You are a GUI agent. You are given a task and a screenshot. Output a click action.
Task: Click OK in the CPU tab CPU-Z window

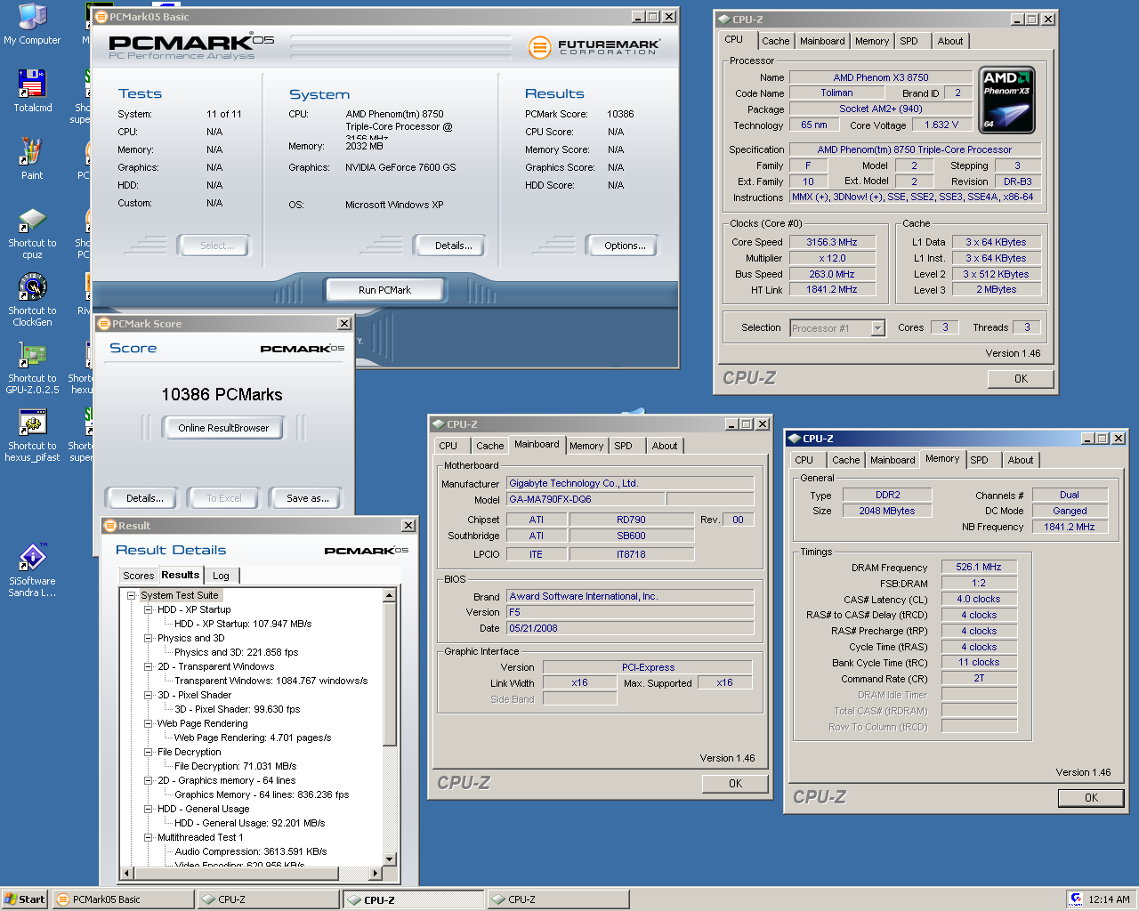[x=1021, y=378]
